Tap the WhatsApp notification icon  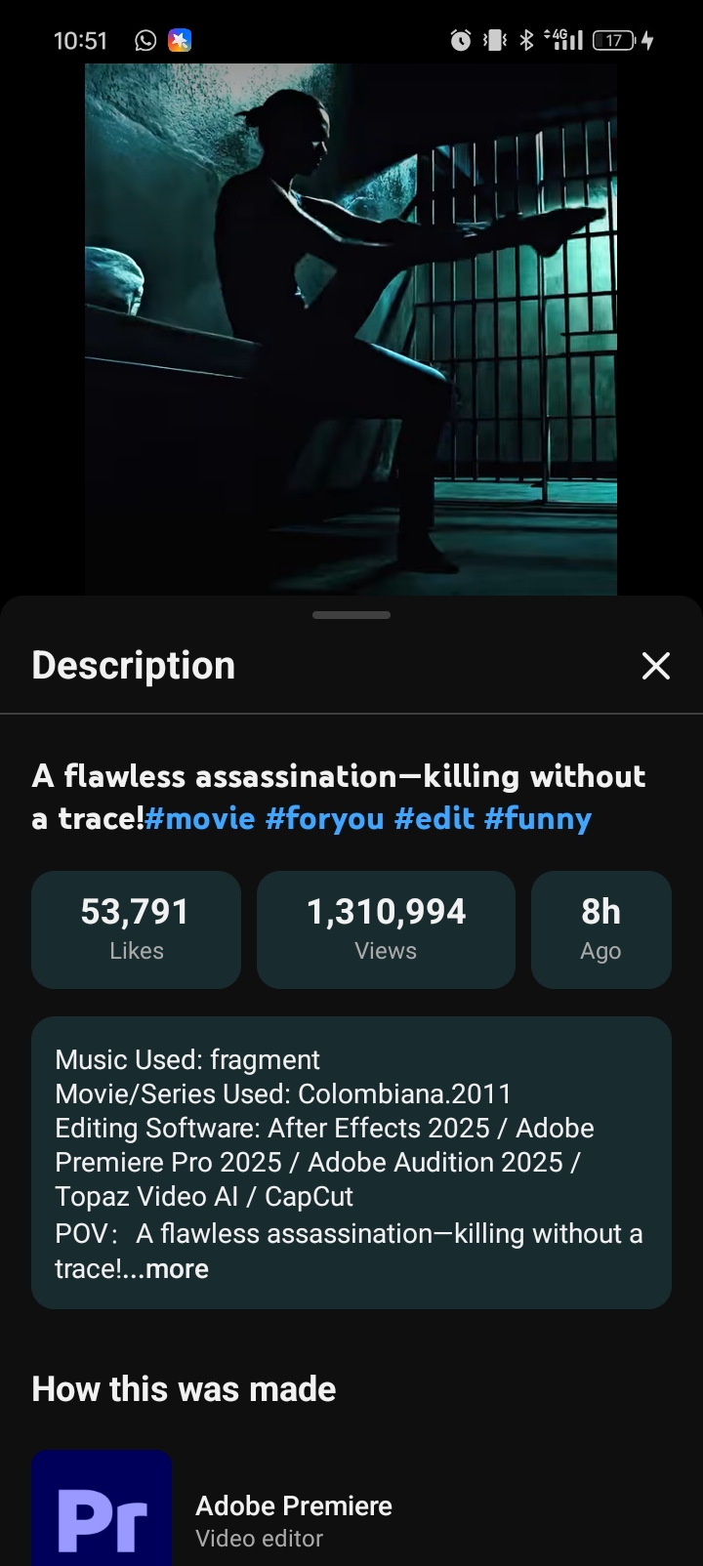[145, 40]
